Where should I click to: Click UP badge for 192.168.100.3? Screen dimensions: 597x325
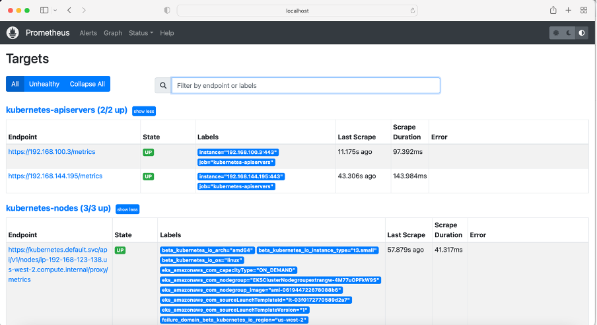tap(148, 152)
